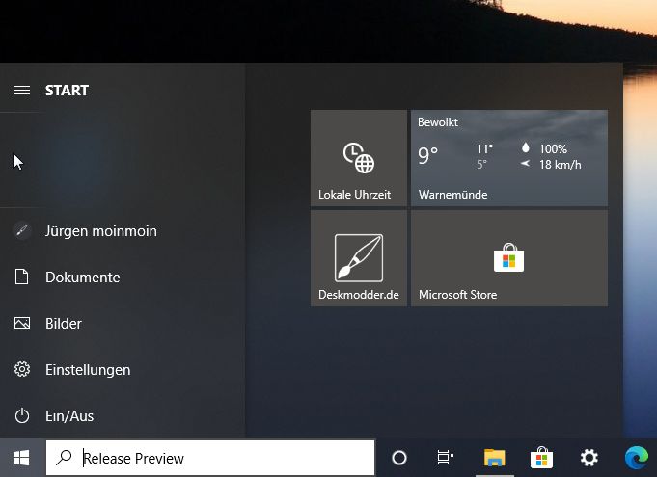Collapse the START hamburger menu
657x477 pixels.
pos(21,90)
